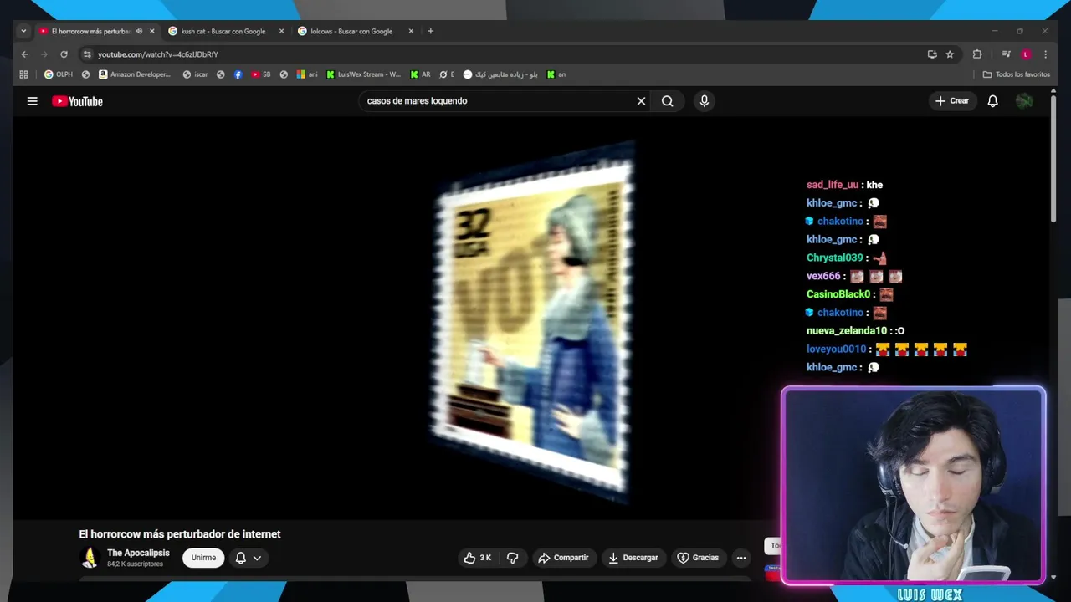This screenshot has height=602, width=1071.
Task: Click the scrollbar down arrow
Action: (x=1053, y=577)
